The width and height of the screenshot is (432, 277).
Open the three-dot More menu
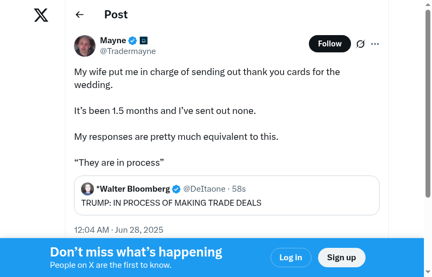(375, 44)
